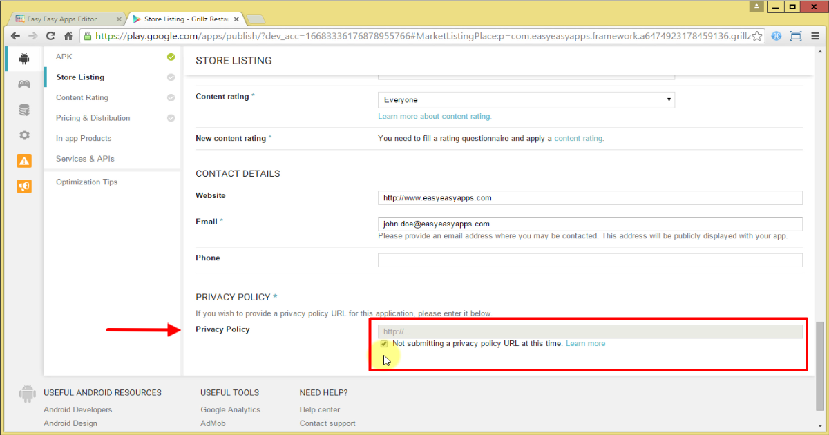Select Pricing & Distribution in sidebar
This screenshot has height=435, width=829.
(93, 118)
